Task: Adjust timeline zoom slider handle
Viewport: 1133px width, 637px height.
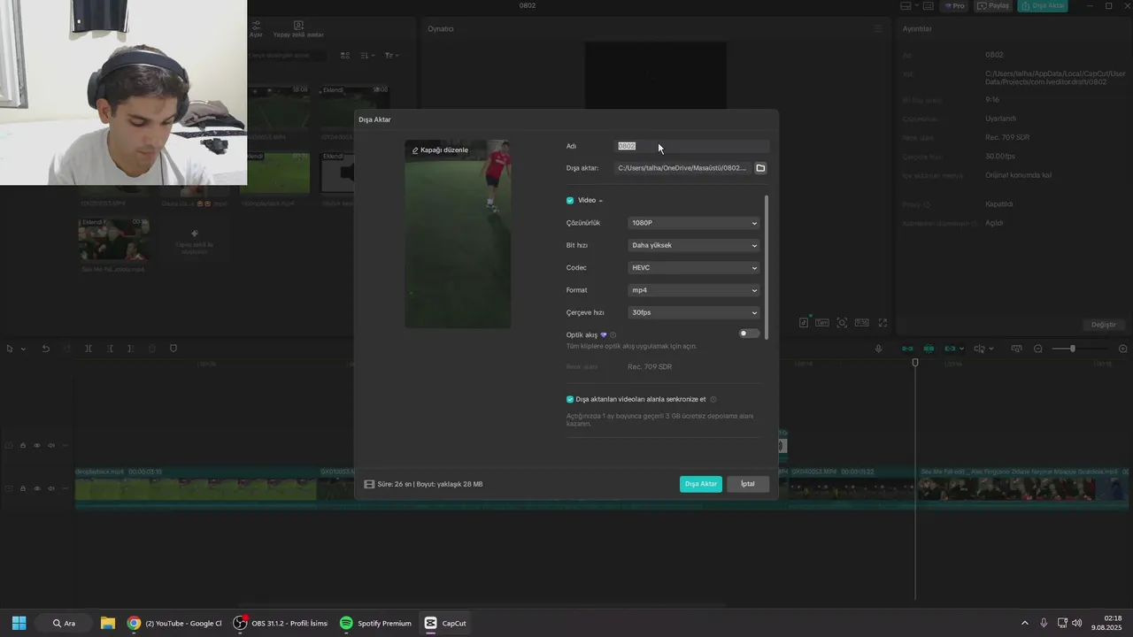Action: 1073,349
